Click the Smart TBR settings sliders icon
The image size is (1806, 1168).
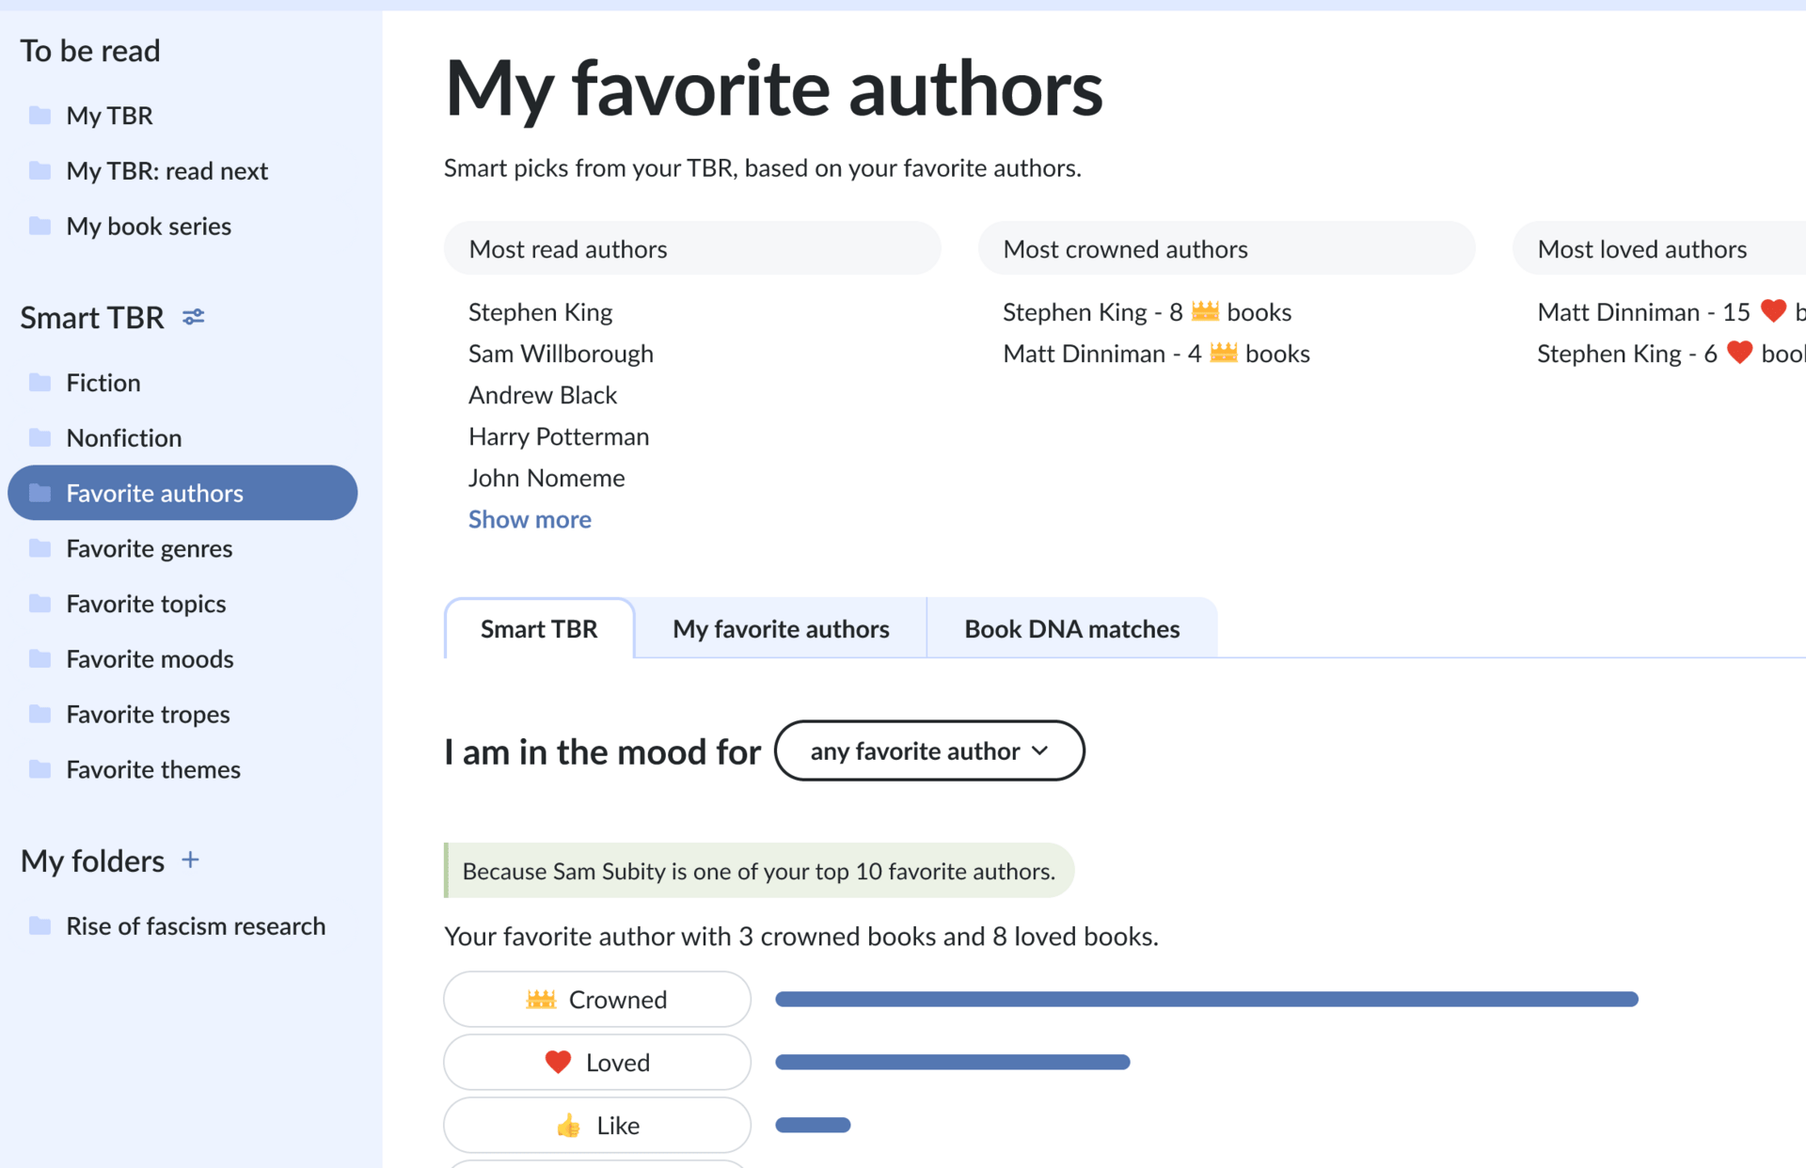click(x=194, y=317)
